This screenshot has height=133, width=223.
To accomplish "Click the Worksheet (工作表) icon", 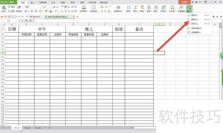I will [172, 7].
